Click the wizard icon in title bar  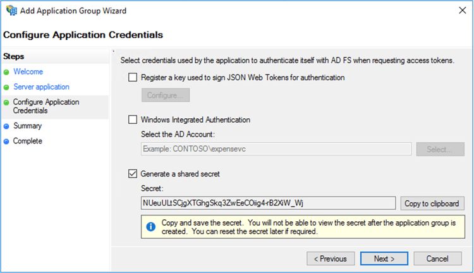pyautogui.click(x=11, y=11)
